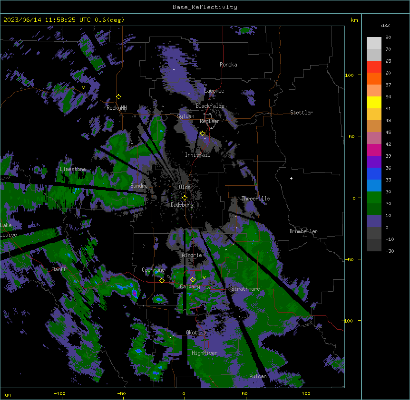Click the dBZ legend heading
The image size is (410, 400).
tap(385, 25)
